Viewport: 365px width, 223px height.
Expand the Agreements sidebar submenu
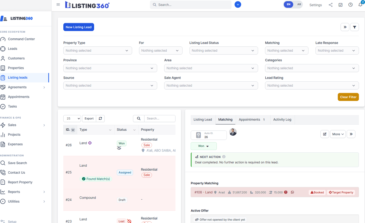tap(44, 87)
